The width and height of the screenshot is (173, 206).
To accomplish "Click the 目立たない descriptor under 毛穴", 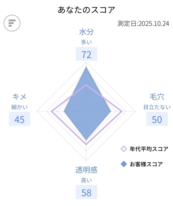I will 157,107.
